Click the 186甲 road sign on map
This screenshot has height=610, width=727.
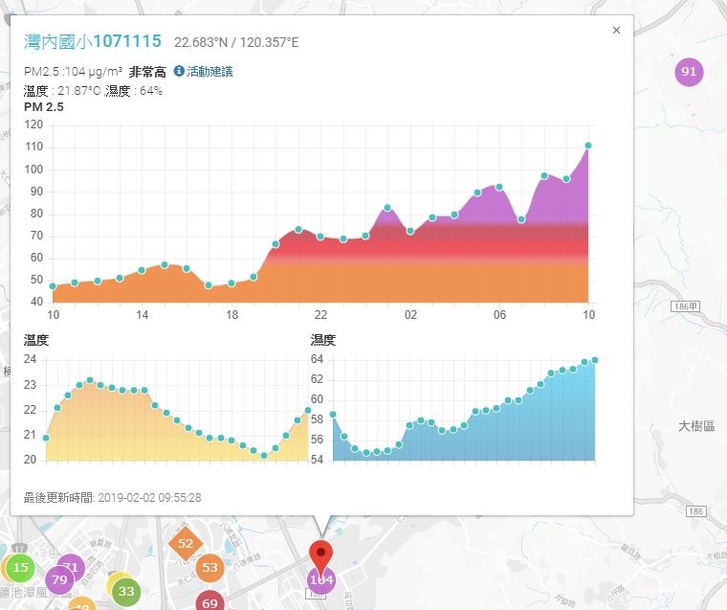(x=686, y=306)
